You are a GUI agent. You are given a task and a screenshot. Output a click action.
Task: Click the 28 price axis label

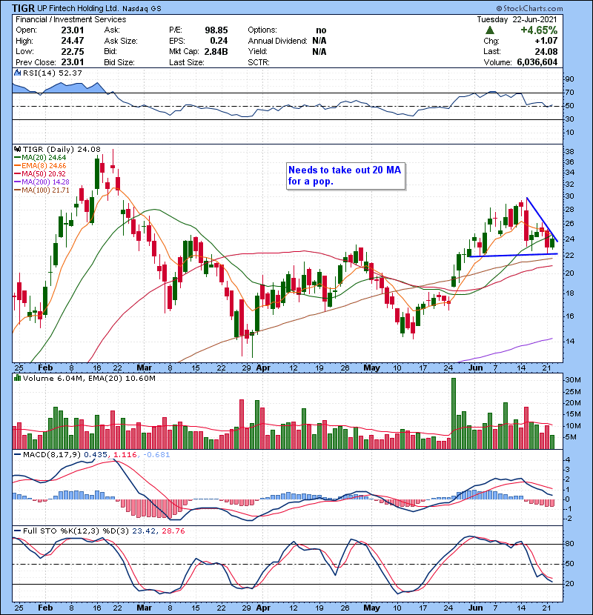pyautogui.click(x=569, y=210)
